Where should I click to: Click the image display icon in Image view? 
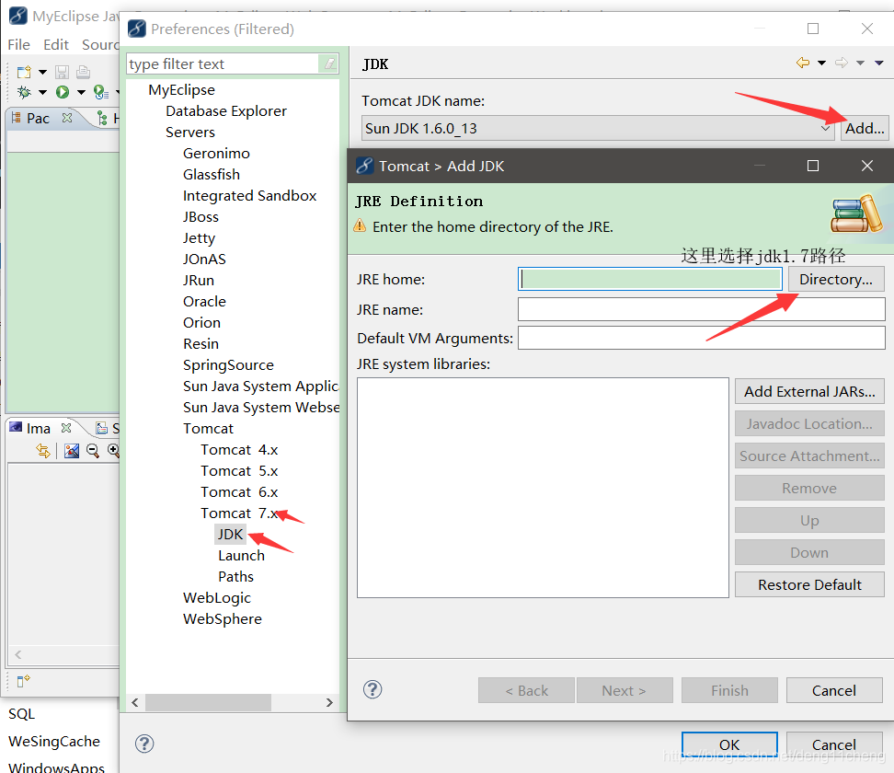click(x=71, y=451)
